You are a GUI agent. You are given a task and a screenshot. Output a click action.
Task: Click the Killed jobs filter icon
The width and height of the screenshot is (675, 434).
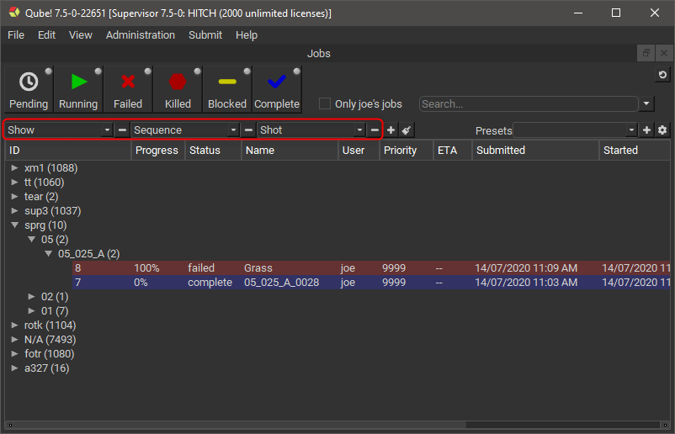[x=178, y=82]
